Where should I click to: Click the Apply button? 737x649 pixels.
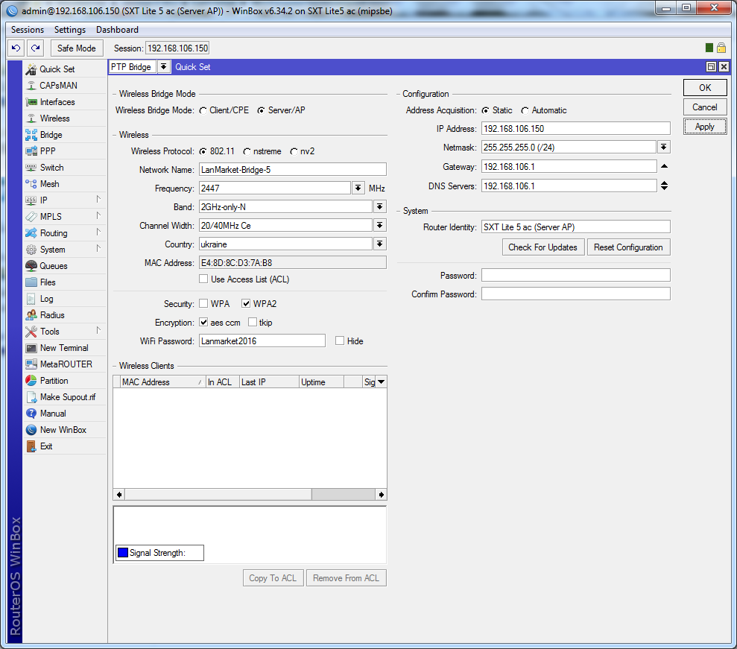click(704, 127)
